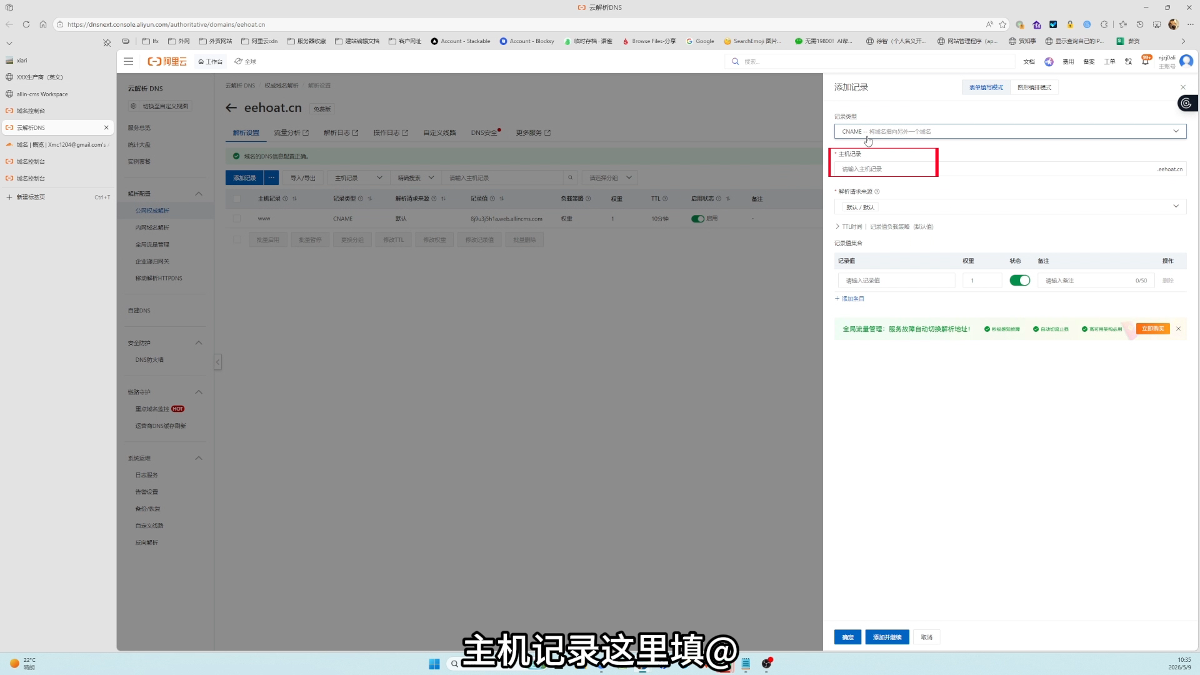This screenshot has height=675, width=1200.
Task: Open the 解析请求来源 dropdown
Action: [x=1010, y=207]
